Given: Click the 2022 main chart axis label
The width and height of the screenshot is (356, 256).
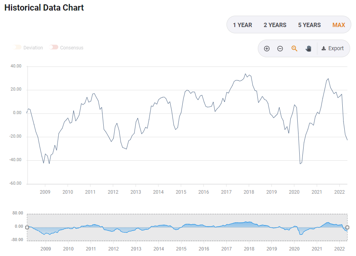Looking at the screenshot, I should coord(340,192).
